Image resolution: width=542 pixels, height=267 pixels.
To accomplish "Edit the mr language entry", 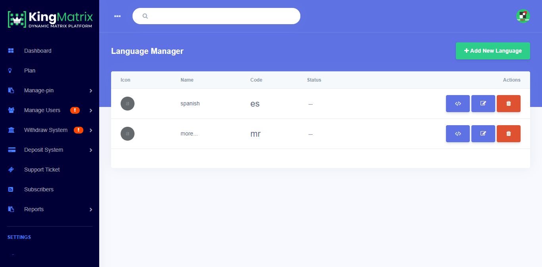I will point(483,133).
